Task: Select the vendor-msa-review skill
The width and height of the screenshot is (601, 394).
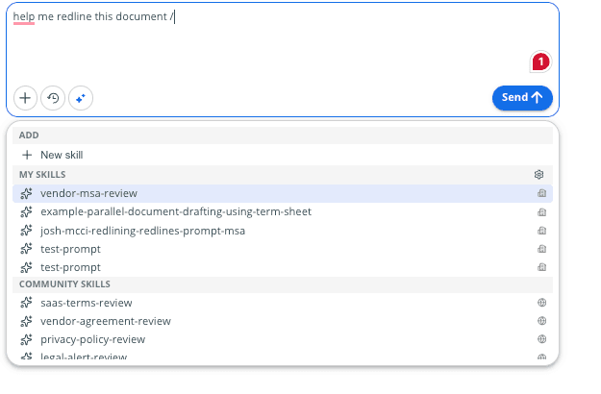Action: point(283,193)
